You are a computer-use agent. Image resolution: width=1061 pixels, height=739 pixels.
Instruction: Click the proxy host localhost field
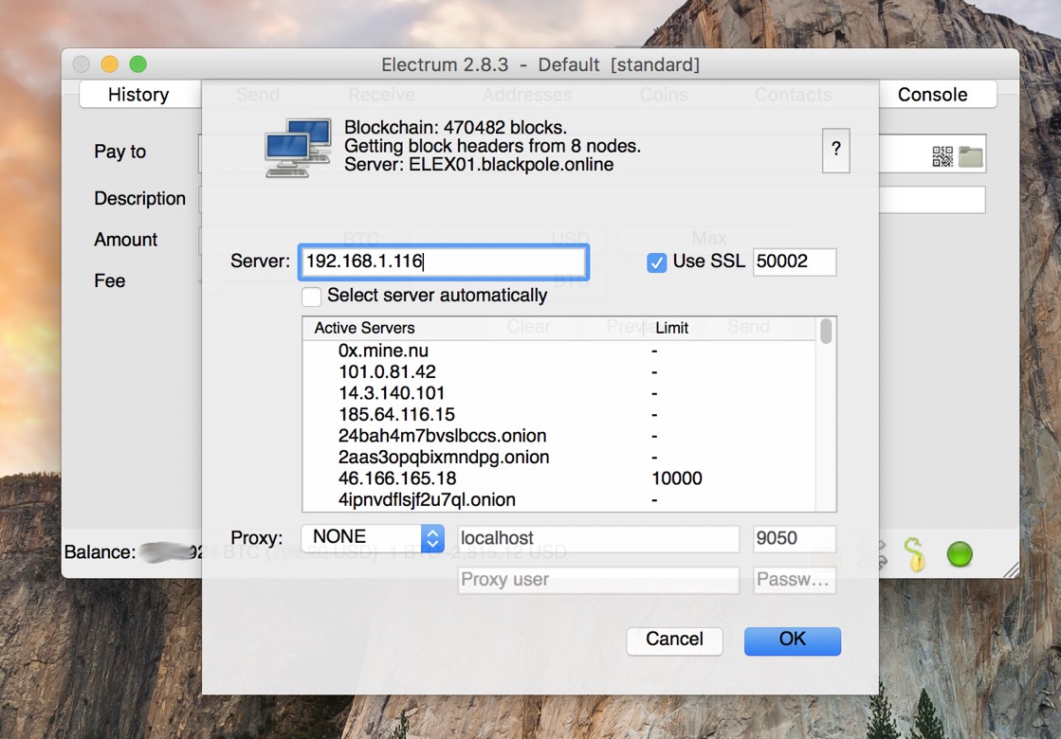point(598,538)
